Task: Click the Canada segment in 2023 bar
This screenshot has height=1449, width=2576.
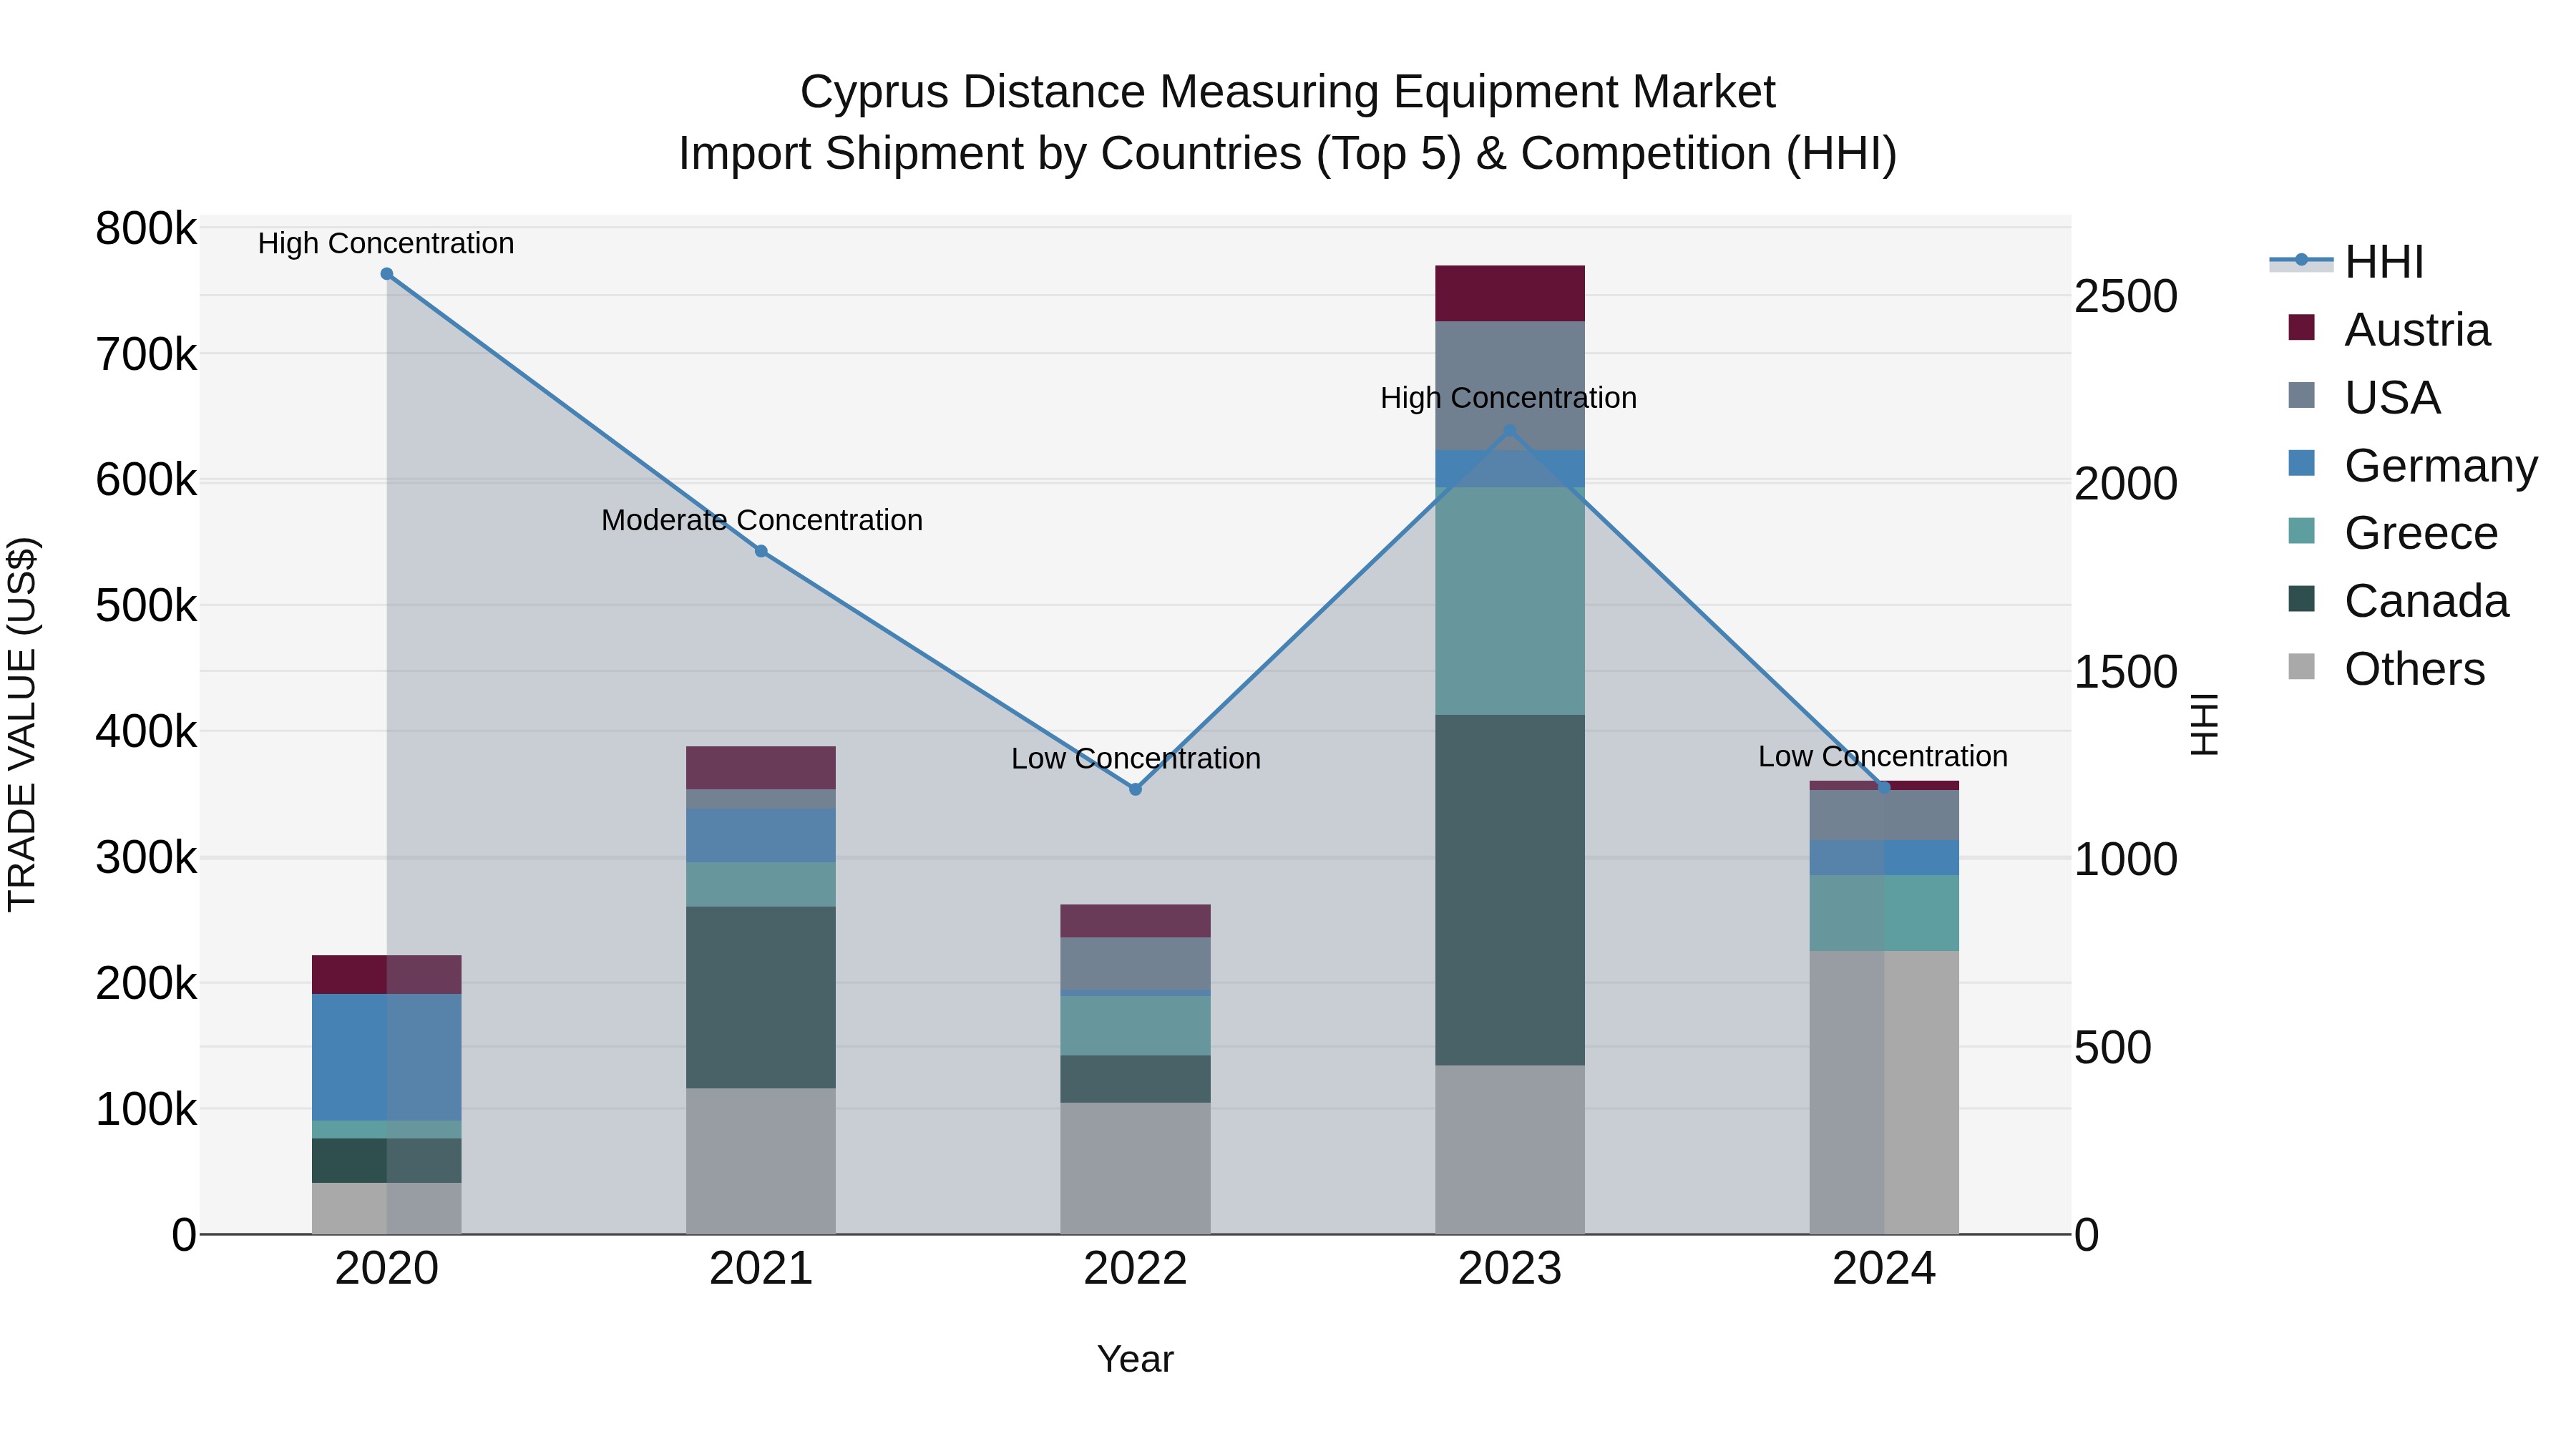Action: [1510, 890]
